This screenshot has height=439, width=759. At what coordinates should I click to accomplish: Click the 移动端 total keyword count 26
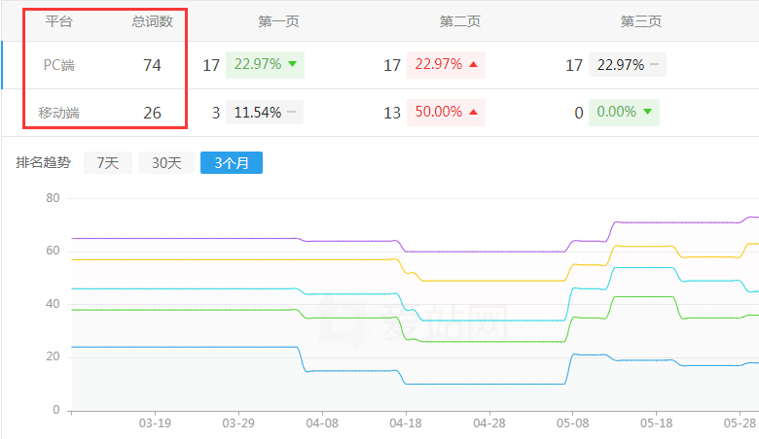point(152,113)
